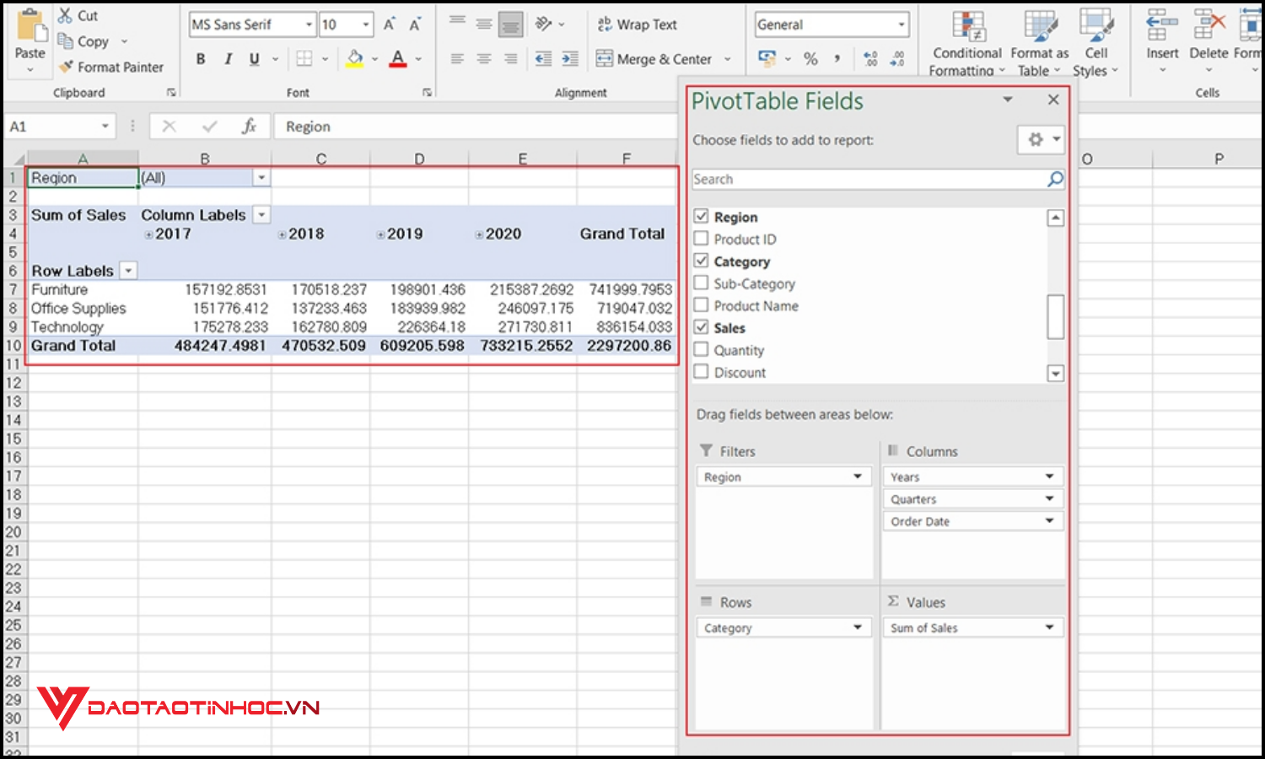Check the Product Name field
Screen dimensions: 1265x759
(701, 305)
